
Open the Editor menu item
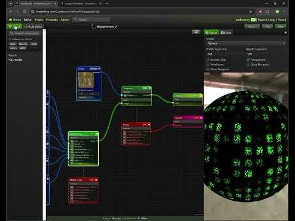(x=28, y=20)
